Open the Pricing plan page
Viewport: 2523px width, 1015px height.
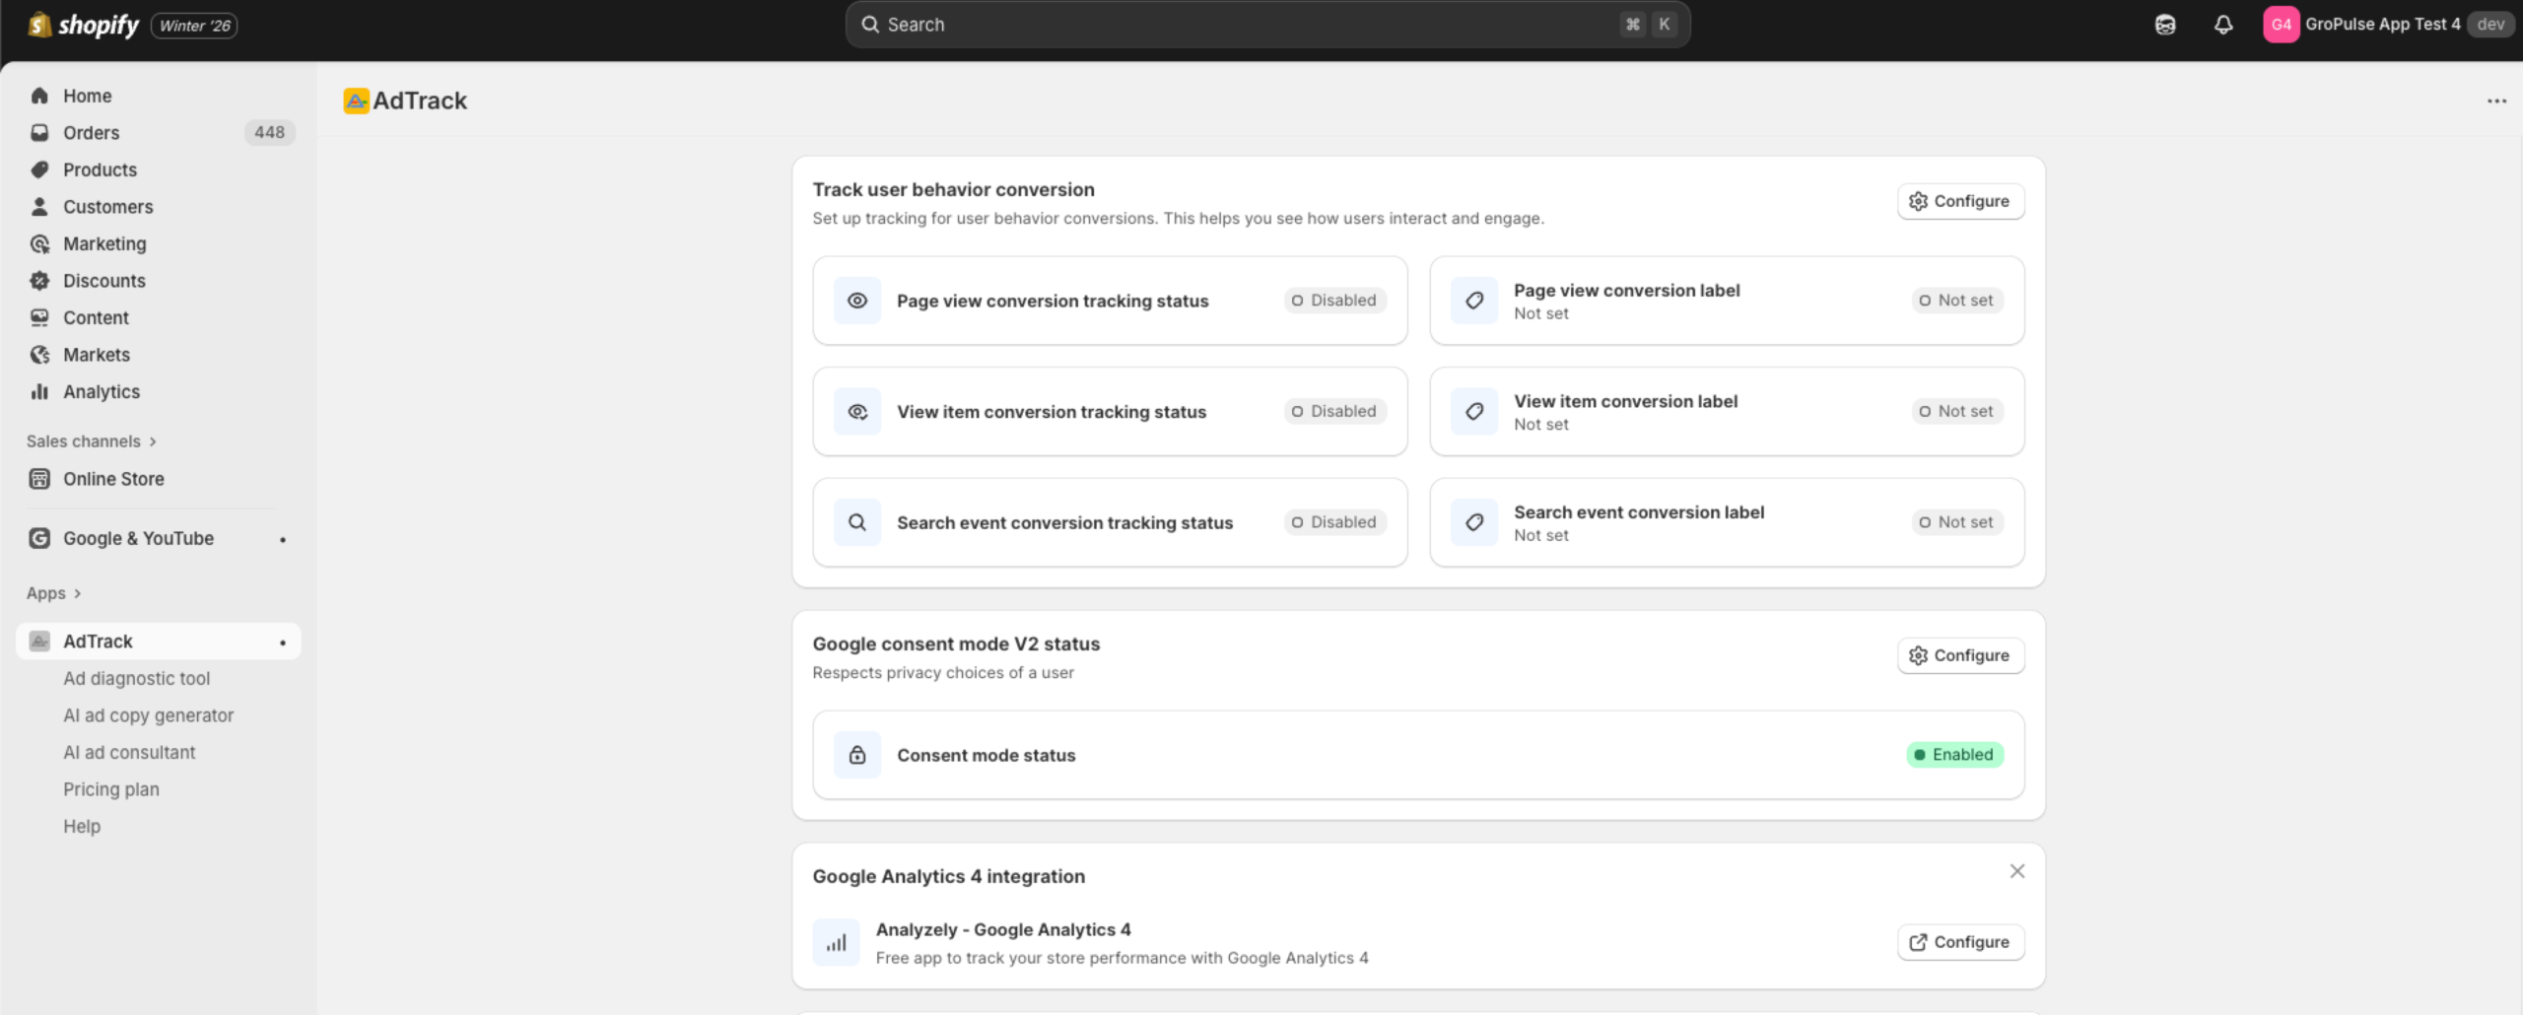click(x=111, y=788)
